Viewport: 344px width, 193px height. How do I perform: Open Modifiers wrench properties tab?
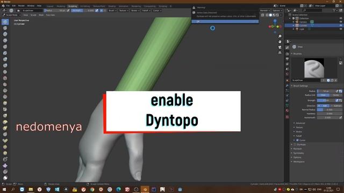287,85
